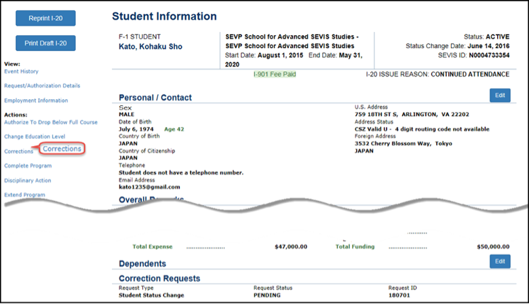Image resolution: width=529 pixels, height=304 pixels.
Task: Click the Total Funding amount $50,000.00
Action: click(x=493, y=246)
